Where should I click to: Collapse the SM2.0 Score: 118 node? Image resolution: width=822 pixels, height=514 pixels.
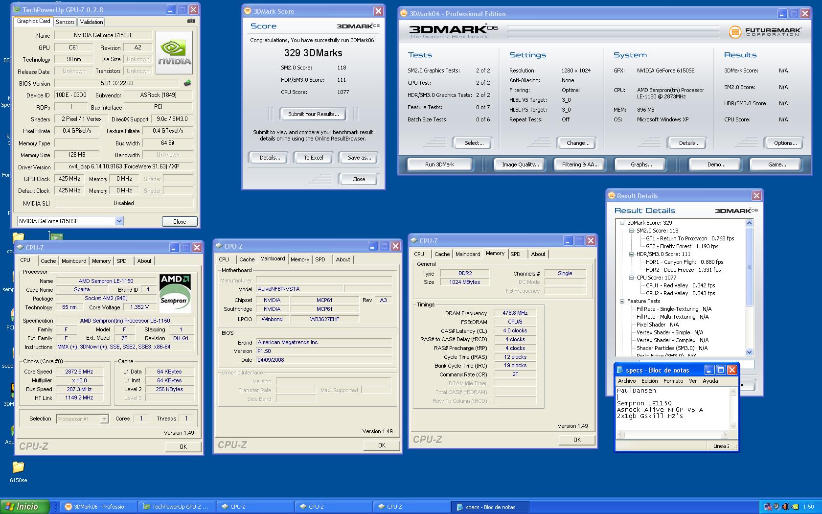(x=632, y=231)
